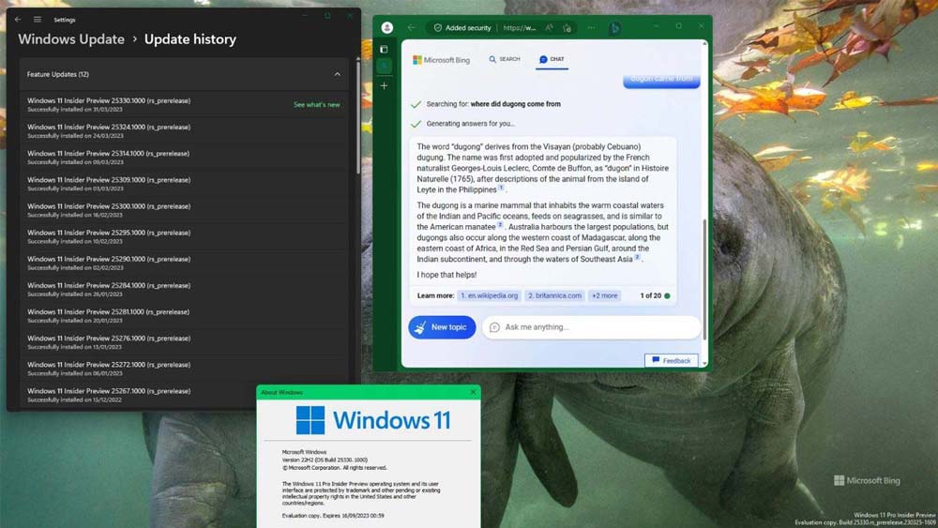The image size is (938, 528).
Task: Click the Bing chat page scrollbar
Action: [x=704, y=279]
